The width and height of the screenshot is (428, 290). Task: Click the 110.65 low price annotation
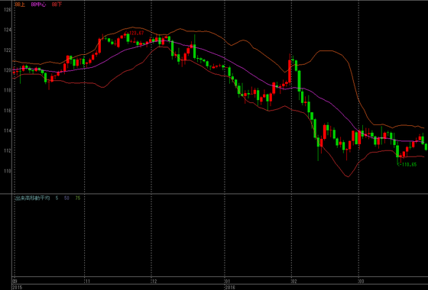pyautogui.click(x=407, y=165)
